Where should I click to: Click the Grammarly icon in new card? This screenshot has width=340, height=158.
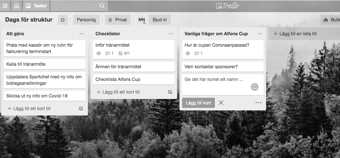click(x=255, y=87)
